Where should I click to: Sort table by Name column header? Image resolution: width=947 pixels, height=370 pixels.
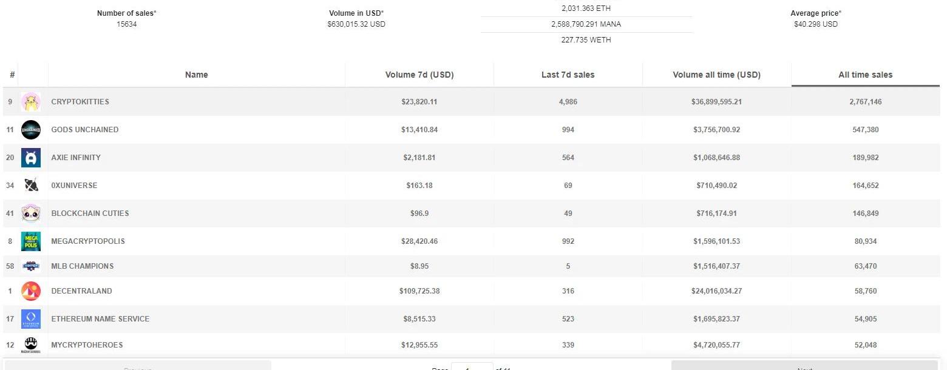tap(197, 75)
